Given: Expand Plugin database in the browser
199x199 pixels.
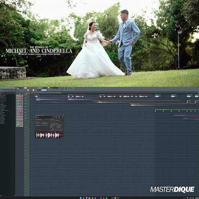Looking at the screenshot, I should point(3,97).
